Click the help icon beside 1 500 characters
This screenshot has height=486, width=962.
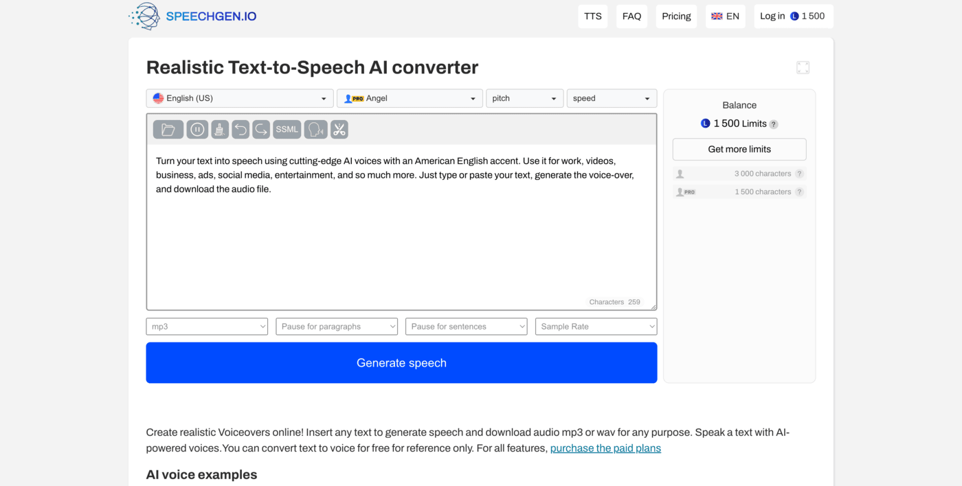[799, 192]
